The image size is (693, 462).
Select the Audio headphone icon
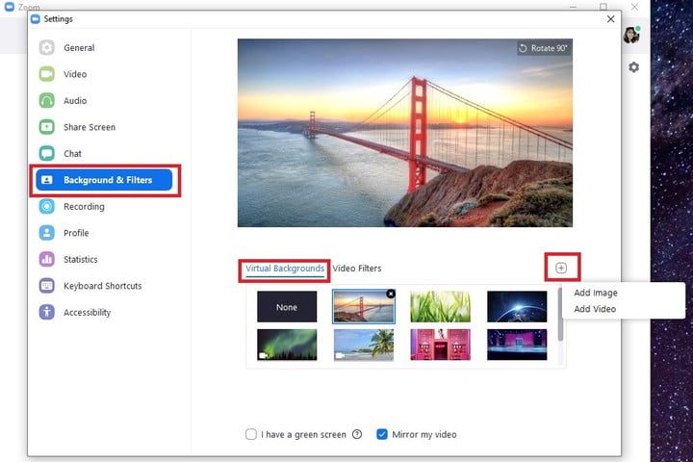47,101
